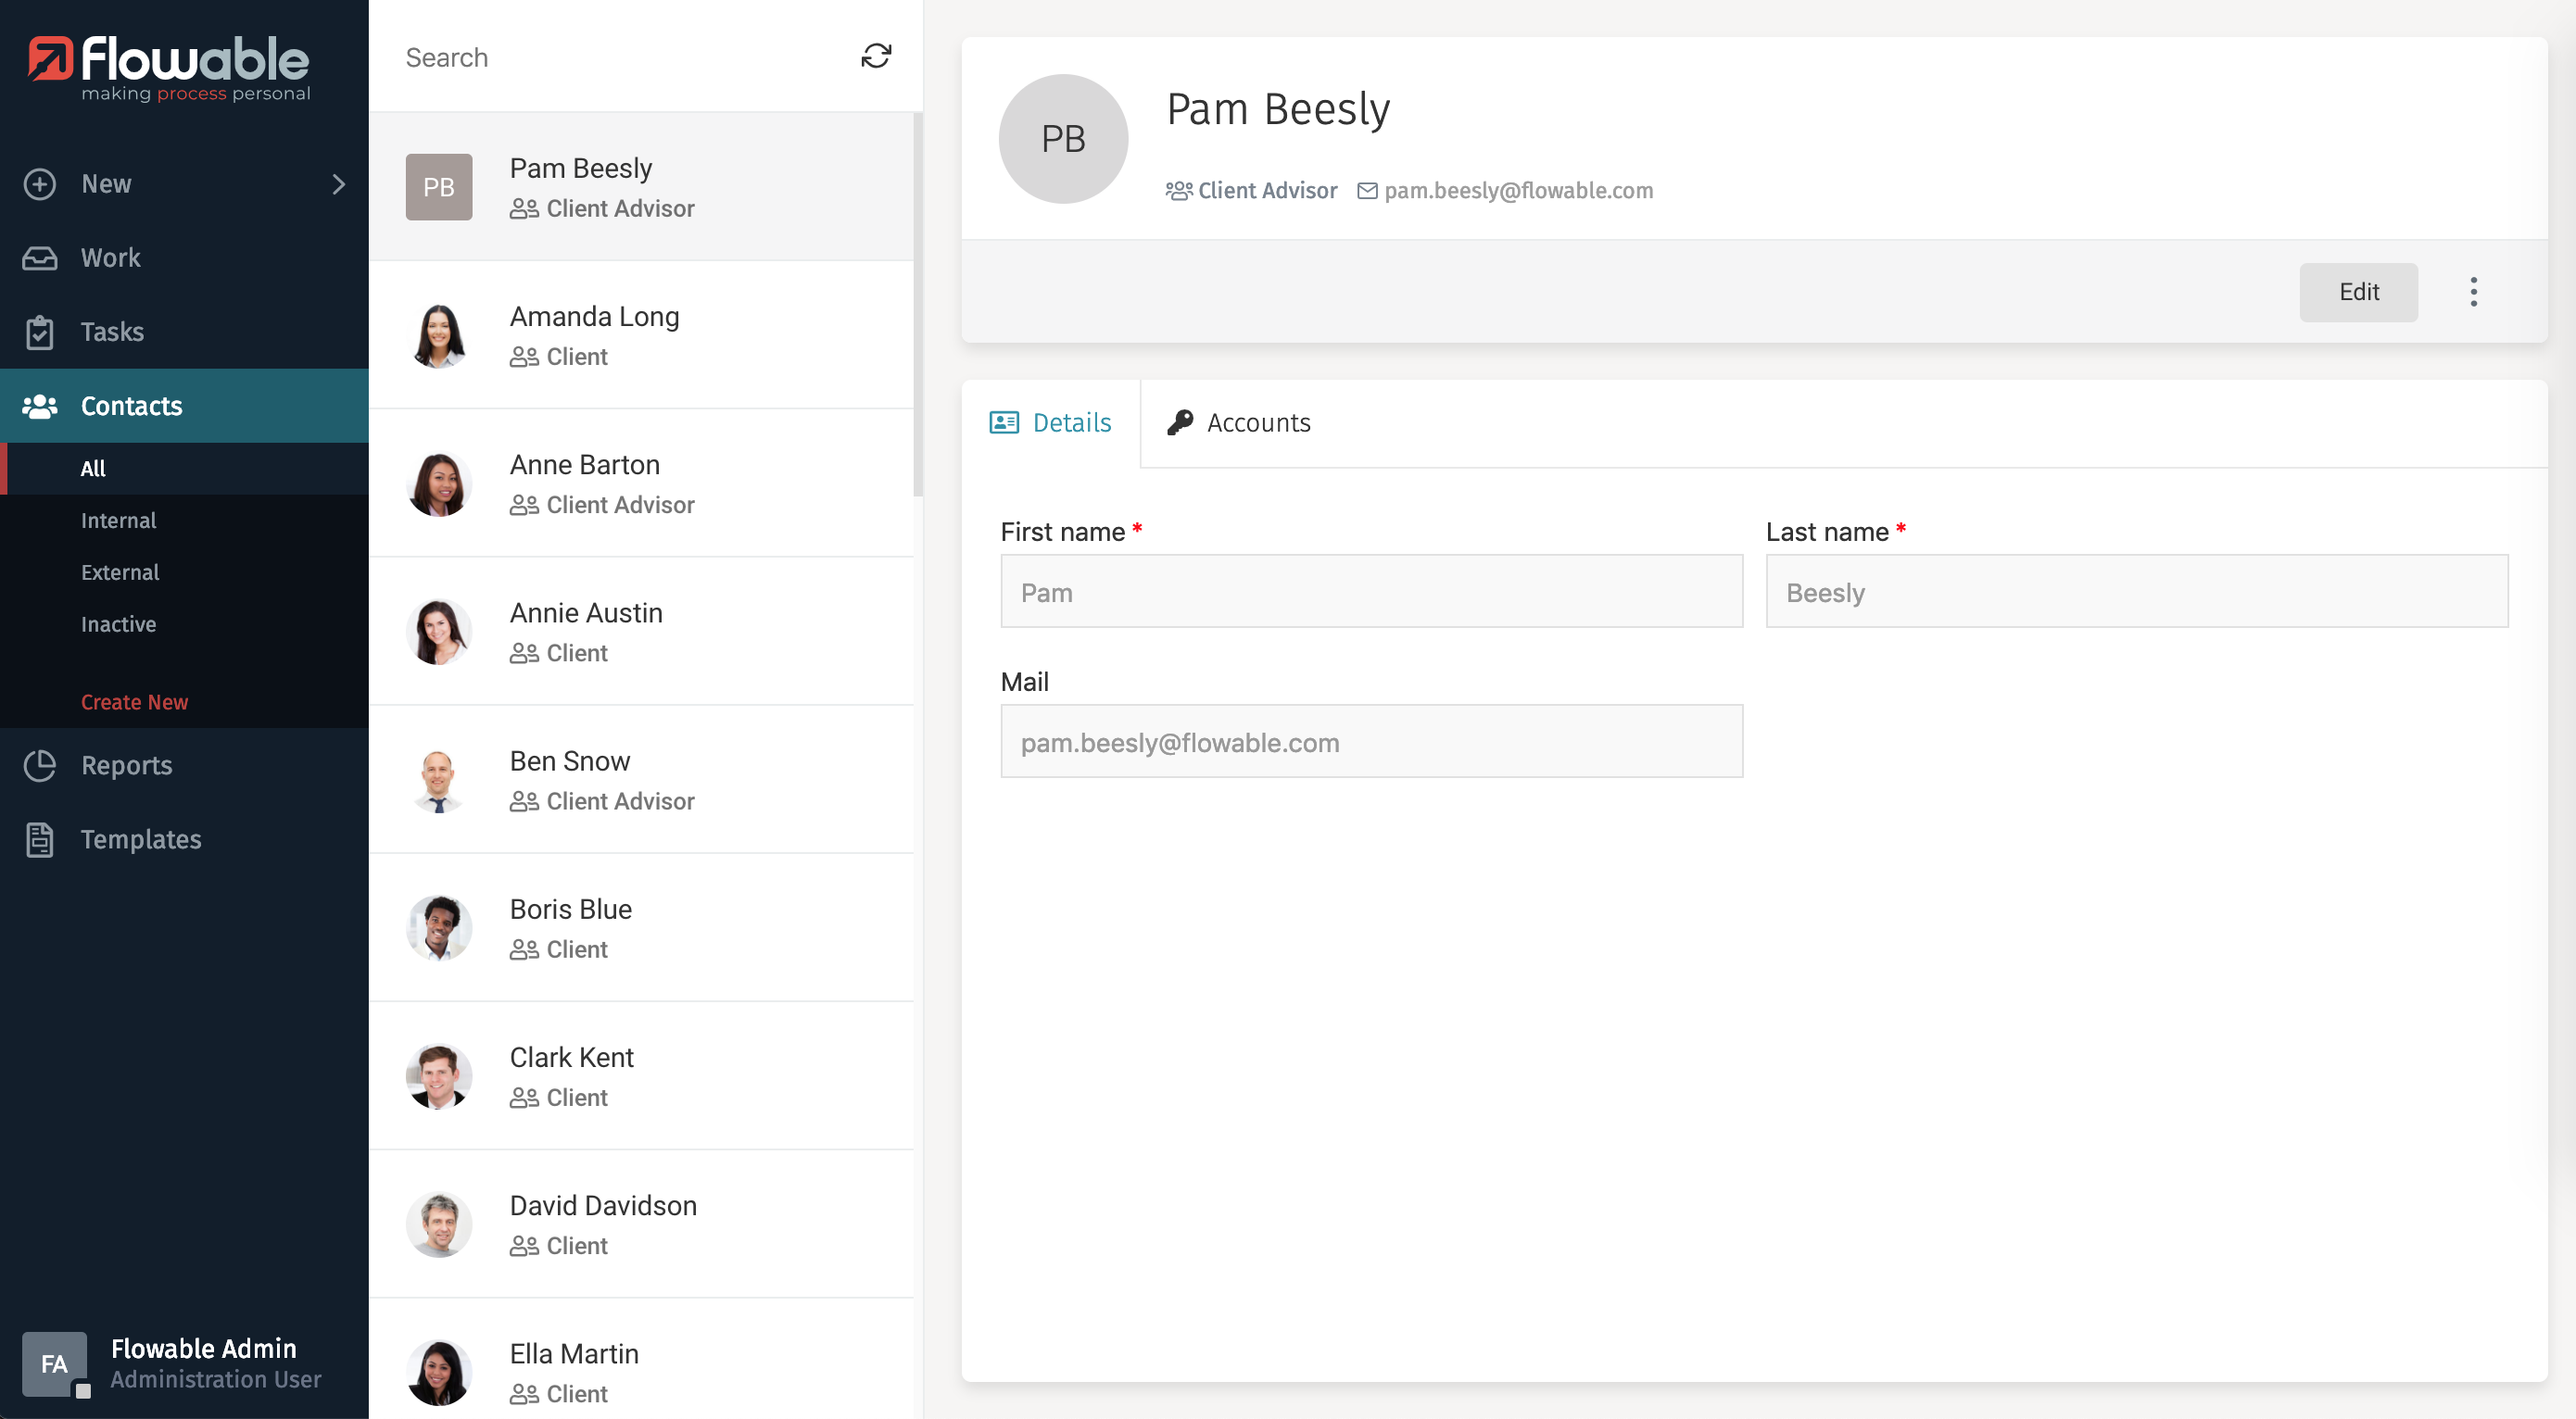The image size is (2576, 1419).
Task: Click the Edit button
Action: 2358,292
